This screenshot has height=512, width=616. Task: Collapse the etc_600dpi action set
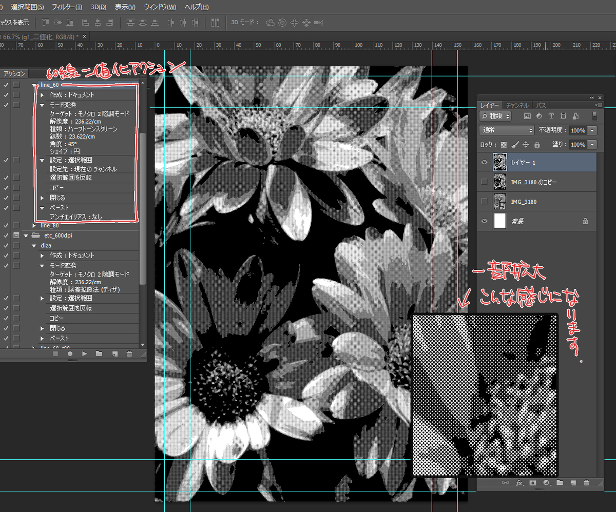(x=25, y=235)
